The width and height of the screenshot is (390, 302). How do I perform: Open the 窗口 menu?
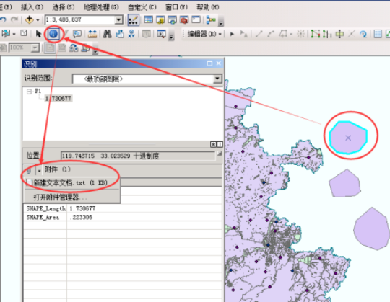click(x=177, y=7)
